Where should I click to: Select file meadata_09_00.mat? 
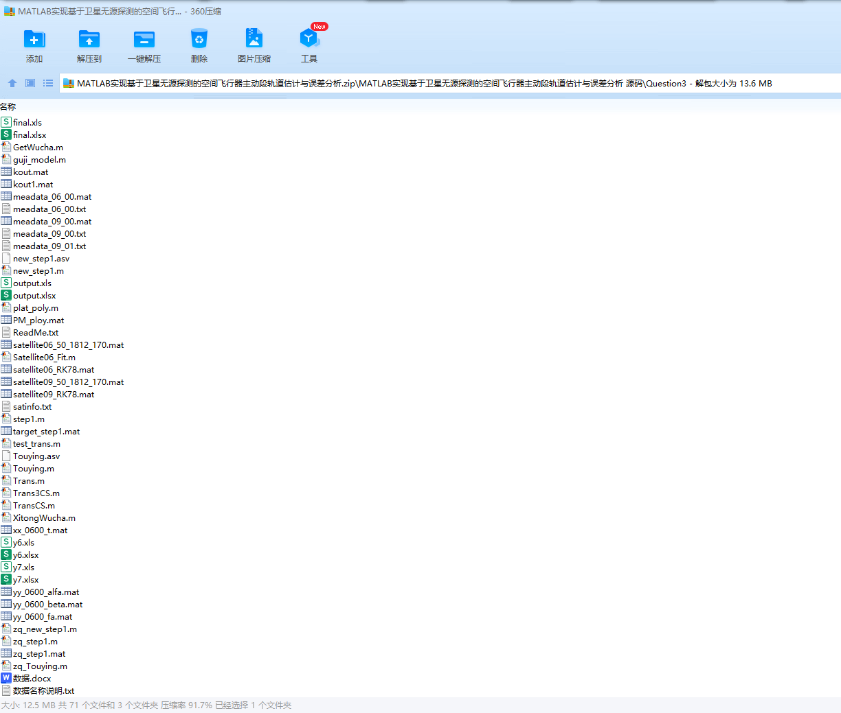pos(52,222)
